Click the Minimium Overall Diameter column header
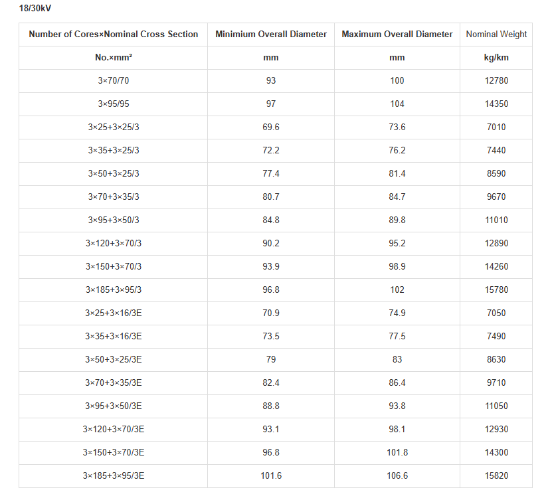 pos(271,34)
